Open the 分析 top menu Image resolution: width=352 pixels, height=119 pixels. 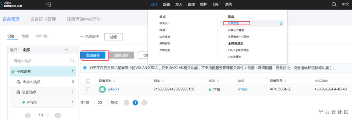(216, 4)
